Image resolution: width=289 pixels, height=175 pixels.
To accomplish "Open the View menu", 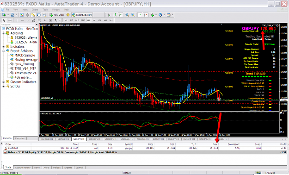I will pyautogui.click(x=16, y=10).
